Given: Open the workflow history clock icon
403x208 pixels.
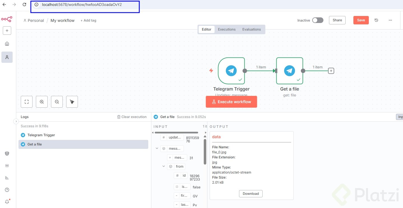Looking at the screenshot, I should (376, 20).
